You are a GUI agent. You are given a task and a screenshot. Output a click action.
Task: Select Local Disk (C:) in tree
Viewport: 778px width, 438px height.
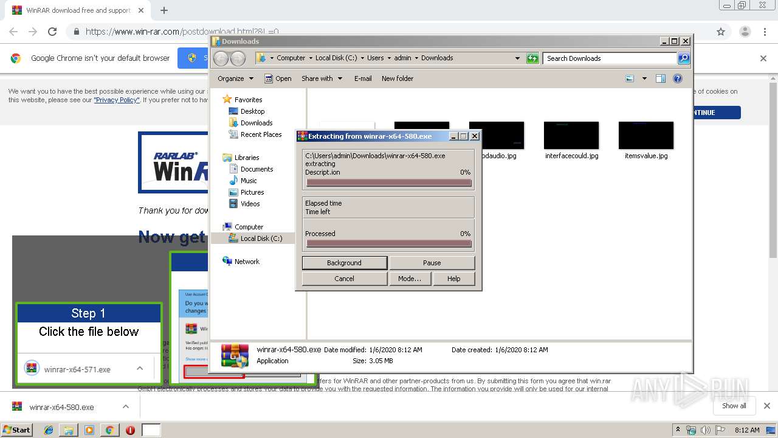[x=255, y=238]
